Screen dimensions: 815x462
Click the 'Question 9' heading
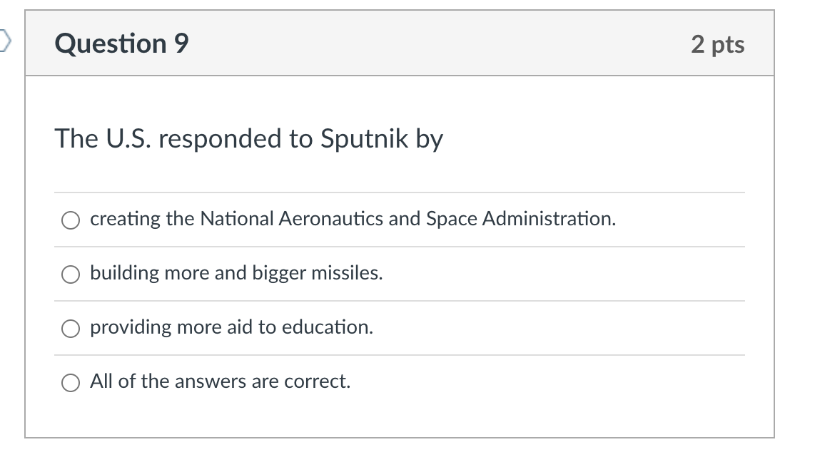point(121,43)
